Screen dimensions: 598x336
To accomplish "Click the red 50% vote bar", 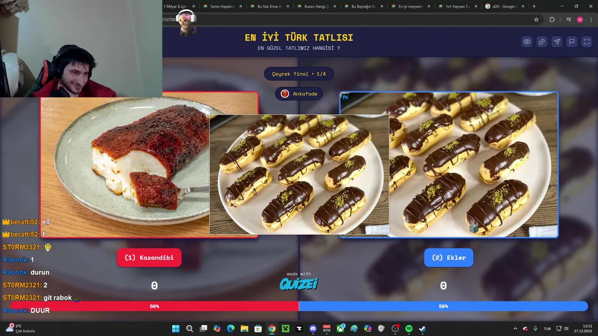I will (154, 306).
